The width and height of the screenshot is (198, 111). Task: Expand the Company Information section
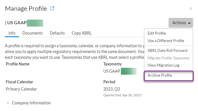[x=29, y=103]
